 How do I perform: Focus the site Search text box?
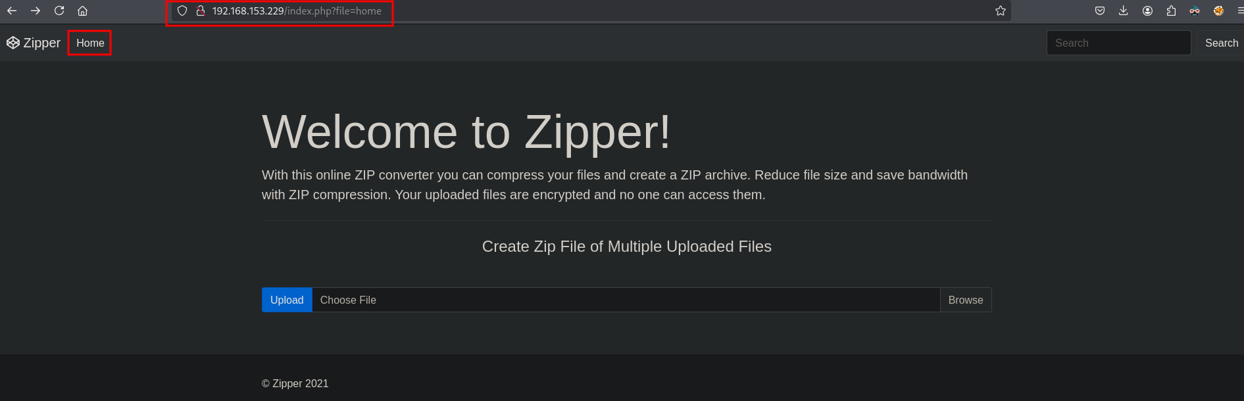pos(1118,43)
